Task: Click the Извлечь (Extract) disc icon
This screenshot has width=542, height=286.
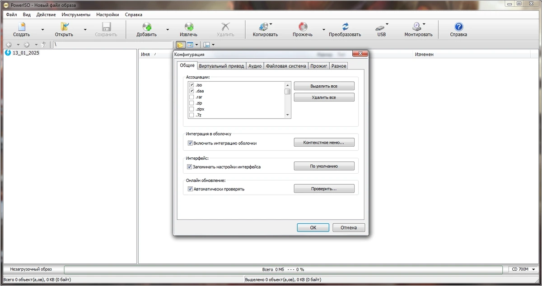Action: tap(189, 27)
